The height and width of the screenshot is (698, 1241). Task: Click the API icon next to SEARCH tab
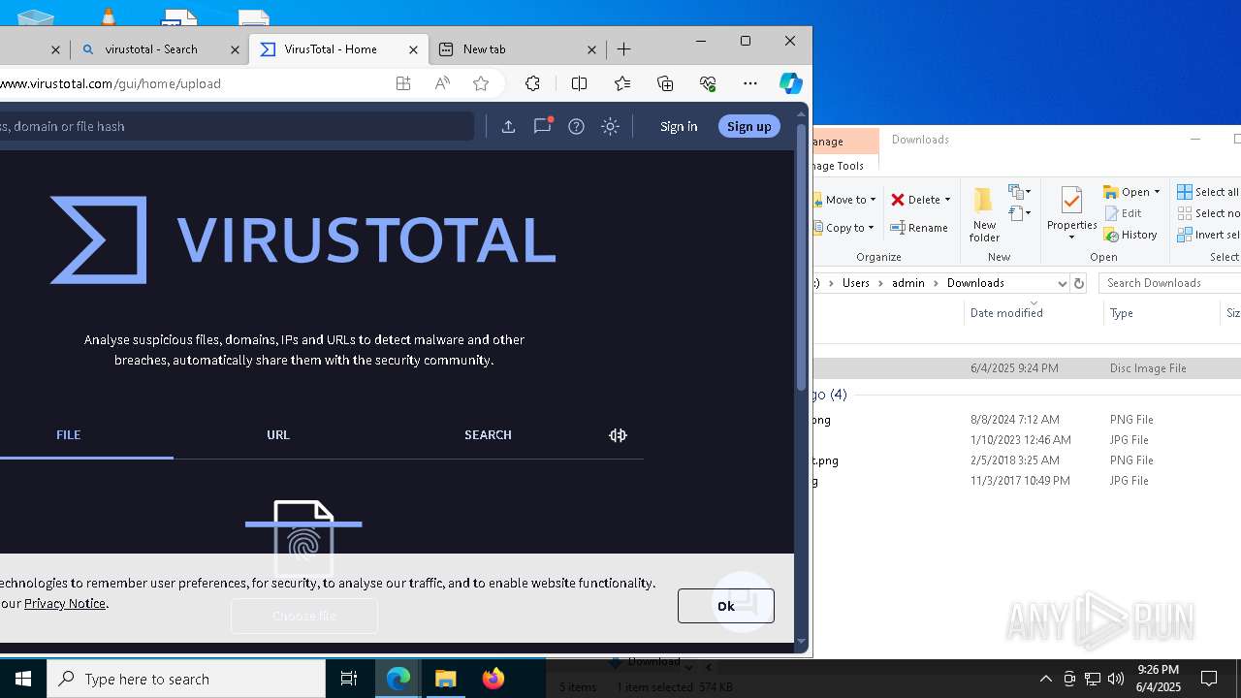[x=618, y=435]
